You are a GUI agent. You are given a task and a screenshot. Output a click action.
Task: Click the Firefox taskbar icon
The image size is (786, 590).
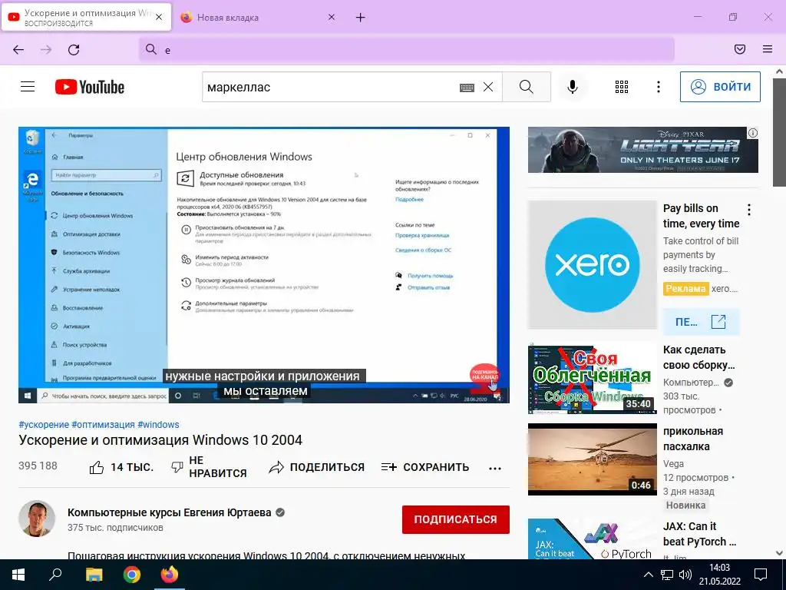170,575
